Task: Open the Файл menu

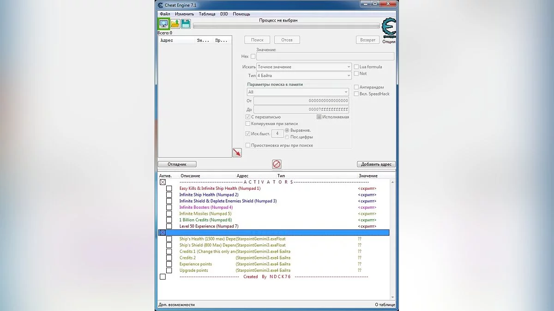Action: (165, 14)
